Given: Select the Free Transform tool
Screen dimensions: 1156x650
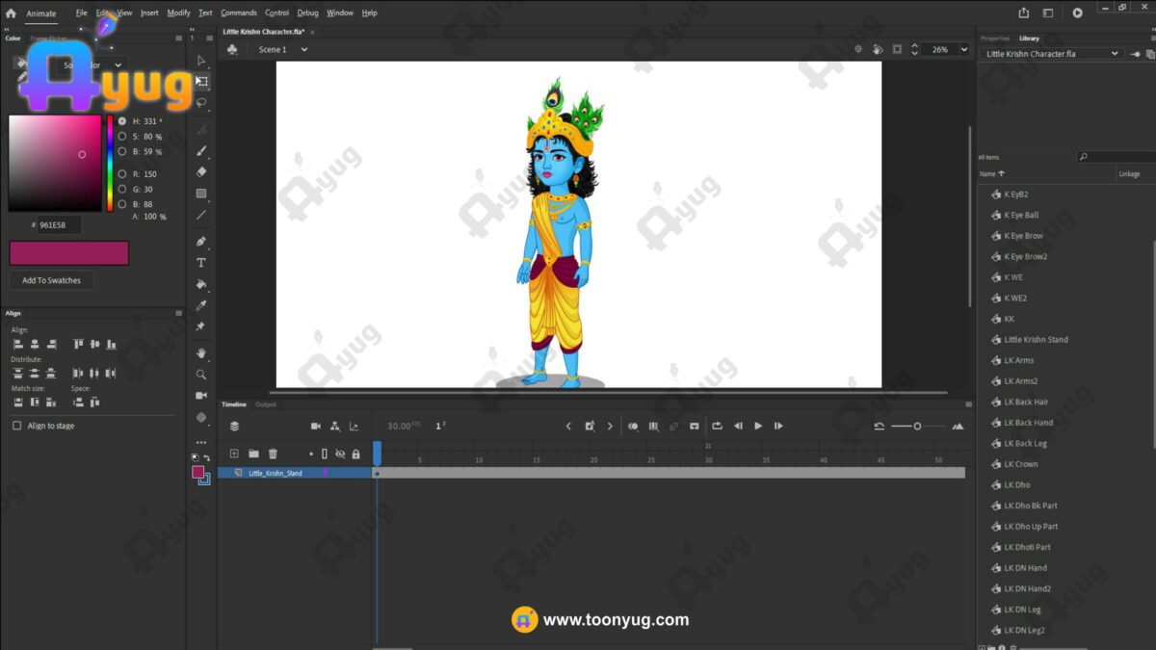Looking at the screenshot, I should click(x=201, y=81).
